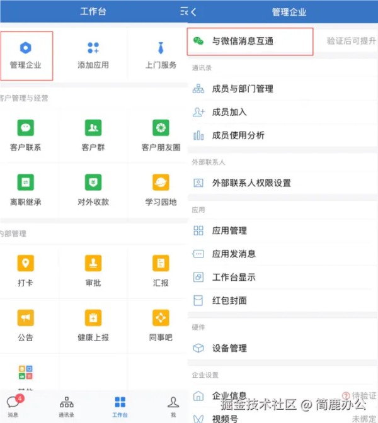378x423 pixels.
Task: Go back using the top left arrow
Action: [193, 12]
